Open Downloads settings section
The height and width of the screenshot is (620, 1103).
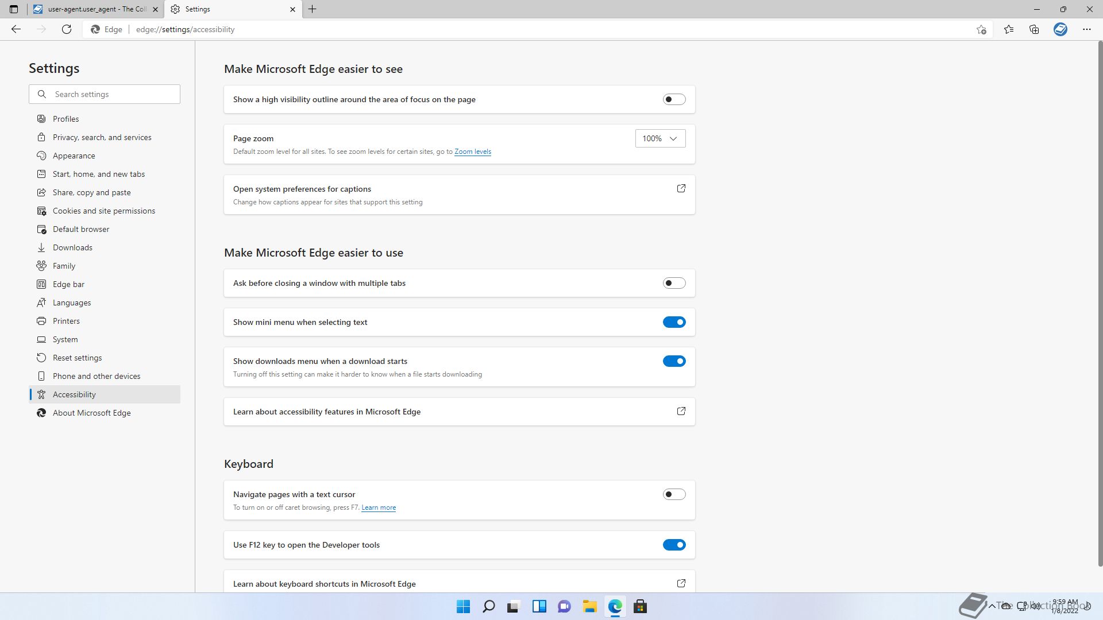(105, 247)
